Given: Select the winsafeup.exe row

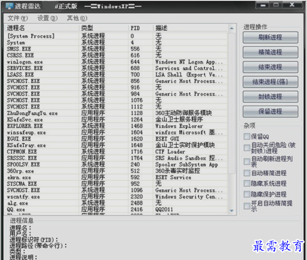Looking at the screenshot, I should [116, 132].
